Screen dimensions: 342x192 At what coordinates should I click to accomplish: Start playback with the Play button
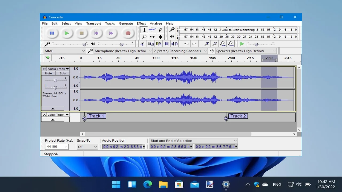click(x=67, y=33)
